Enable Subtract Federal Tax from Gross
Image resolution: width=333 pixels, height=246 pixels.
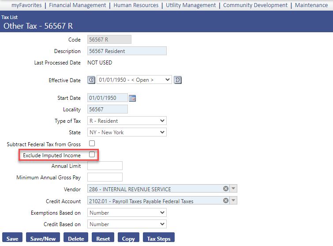(92, 144)
